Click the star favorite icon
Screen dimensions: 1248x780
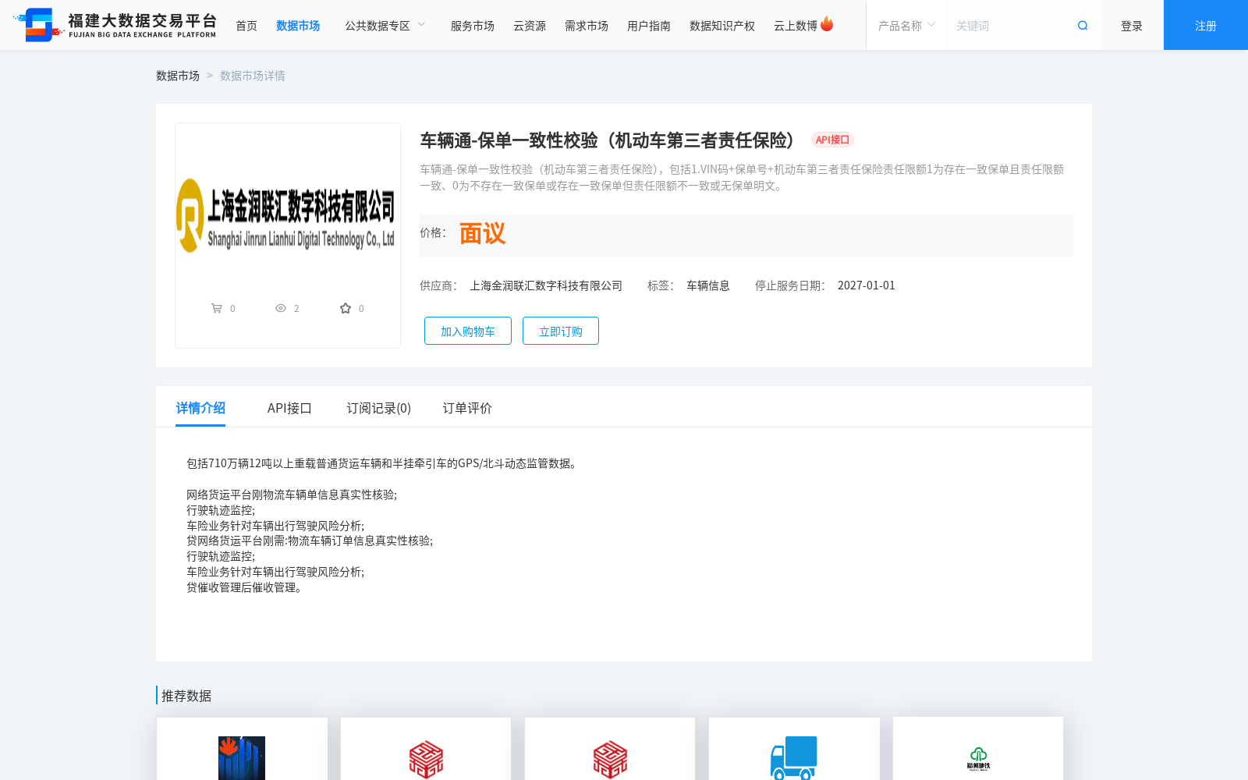point(346,308)
